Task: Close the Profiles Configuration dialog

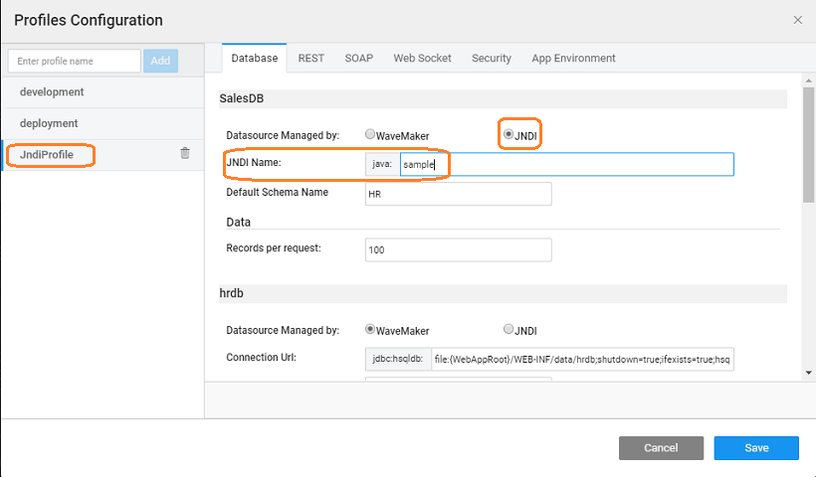Action: click(x=797, y=20)
